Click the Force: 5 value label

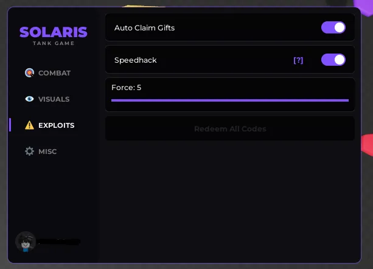click(x=126, y=88)
